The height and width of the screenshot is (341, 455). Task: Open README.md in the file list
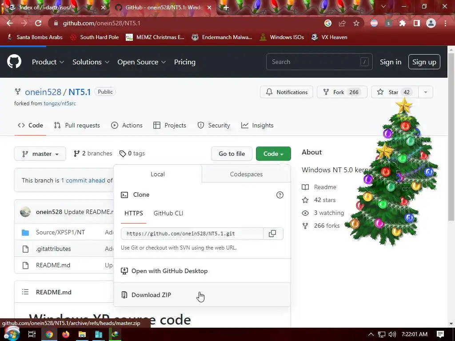coord(53,265)
